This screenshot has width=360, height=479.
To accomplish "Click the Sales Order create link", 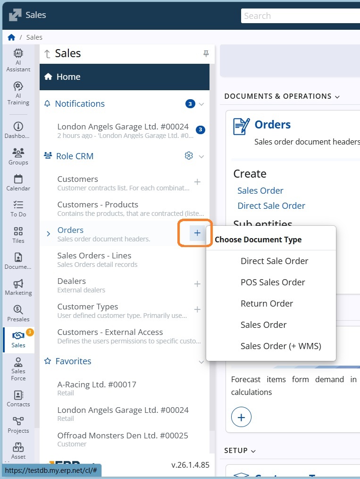I will pyautogui.click(x=260, y=191).
